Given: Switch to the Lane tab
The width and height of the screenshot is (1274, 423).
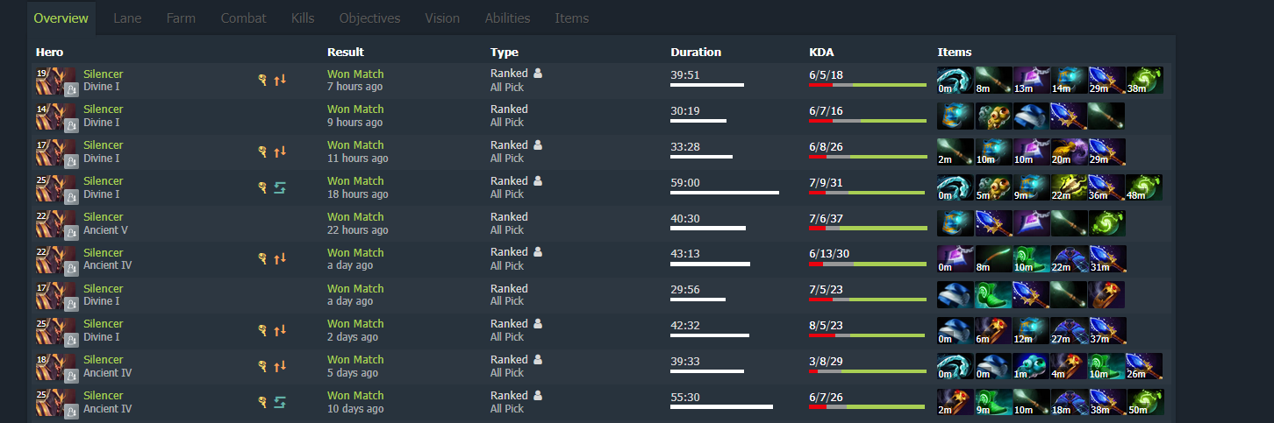Looking at the screenshot, I should (127, 18).
